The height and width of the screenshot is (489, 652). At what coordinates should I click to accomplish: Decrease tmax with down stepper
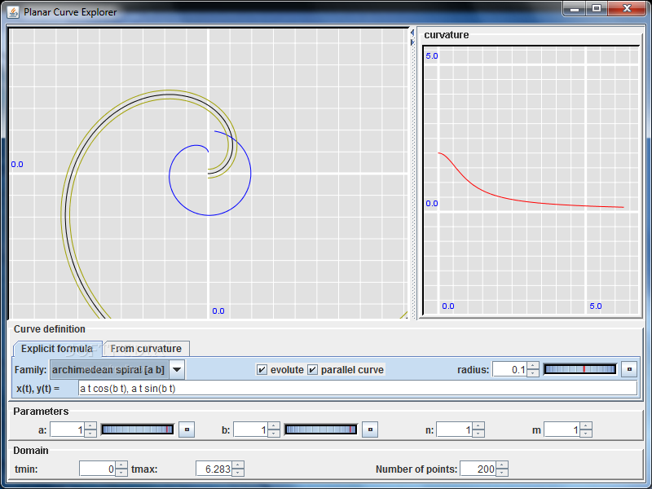[238, 473]
